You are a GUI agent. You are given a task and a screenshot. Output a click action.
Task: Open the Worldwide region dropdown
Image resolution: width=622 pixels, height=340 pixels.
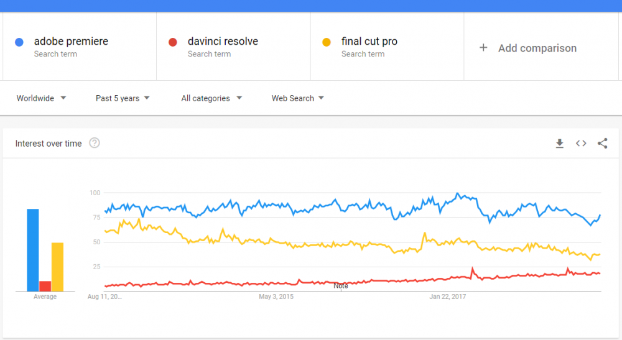[41, 98]
